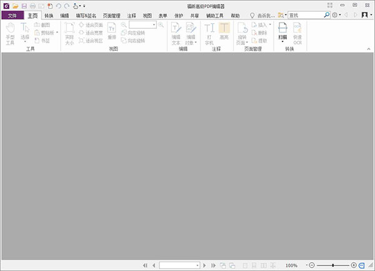Open a file with the folder icon
375x271 pixels.
coord(15,6)
